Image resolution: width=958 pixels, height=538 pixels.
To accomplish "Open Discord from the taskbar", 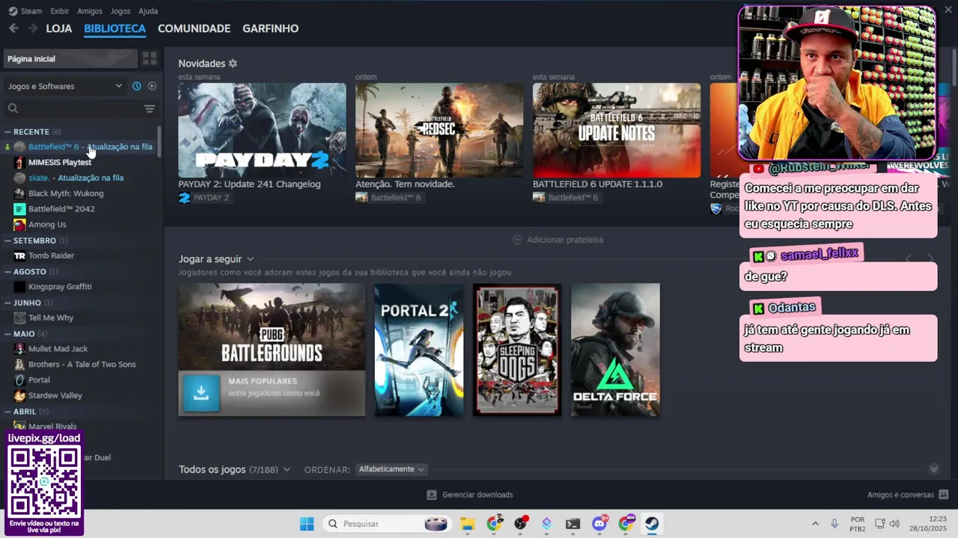I will pyautogui.click(x=599, y=524).
